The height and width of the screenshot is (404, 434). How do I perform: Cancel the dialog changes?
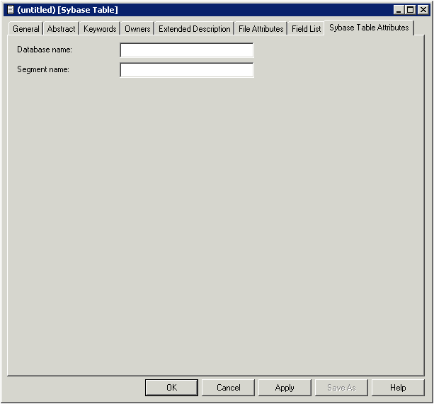pyautogui.click(x=229, y=388)
